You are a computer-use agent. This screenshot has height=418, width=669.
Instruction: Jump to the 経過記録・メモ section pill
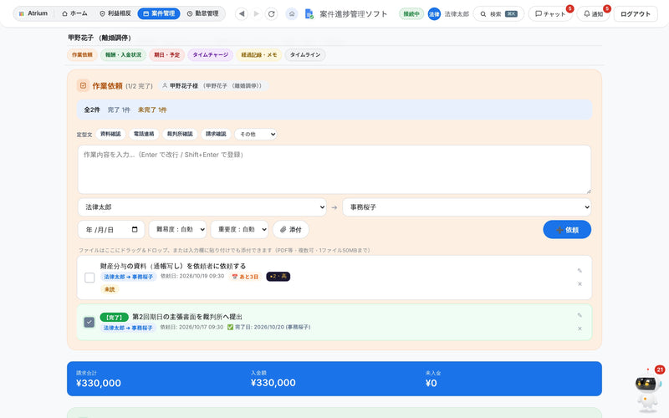259,54
